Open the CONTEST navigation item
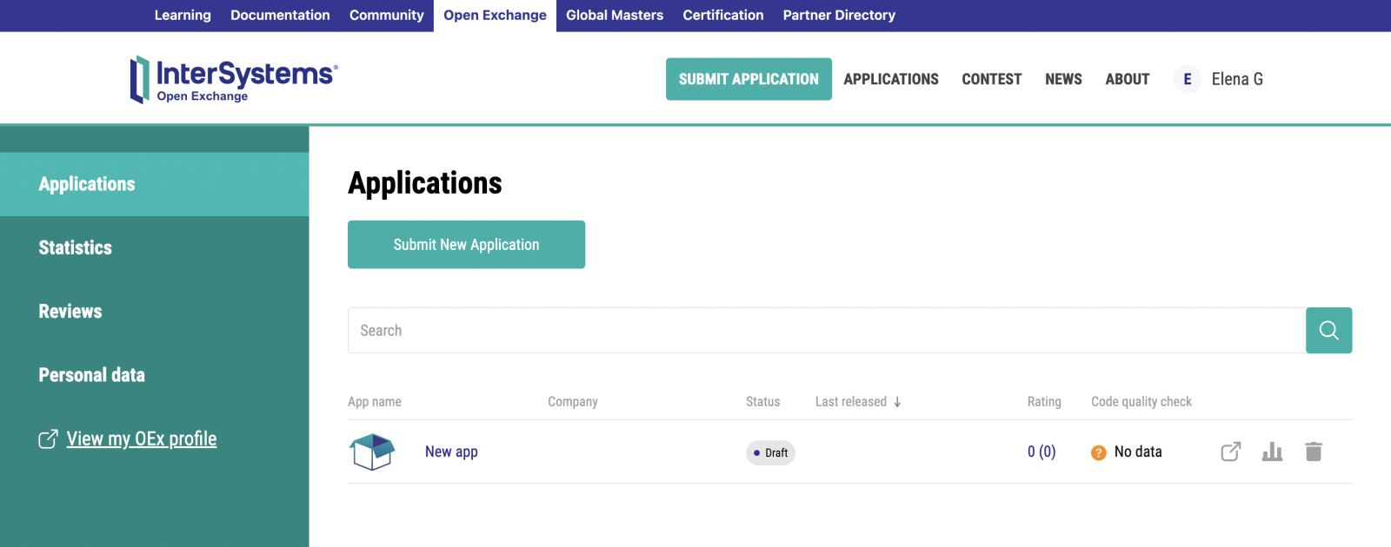Viewport: 1391px width, 547px height. click(x=992, y=79)
